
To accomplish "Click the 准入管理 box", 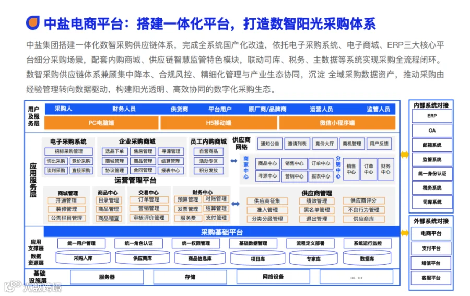I will [x=267, y=210].
